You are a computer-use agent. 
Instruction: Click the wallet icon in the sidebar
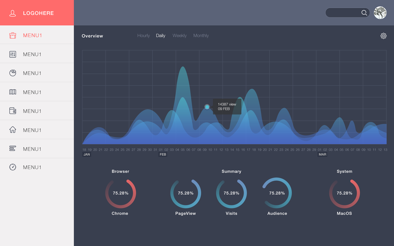point(13,111)
